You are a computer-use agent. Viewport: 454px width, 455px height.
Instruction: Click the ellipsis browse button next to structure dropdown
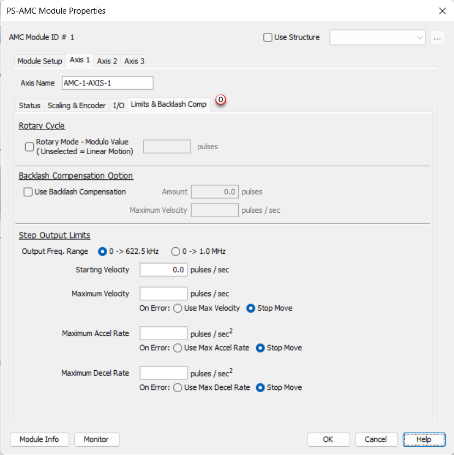click(437, 38)
